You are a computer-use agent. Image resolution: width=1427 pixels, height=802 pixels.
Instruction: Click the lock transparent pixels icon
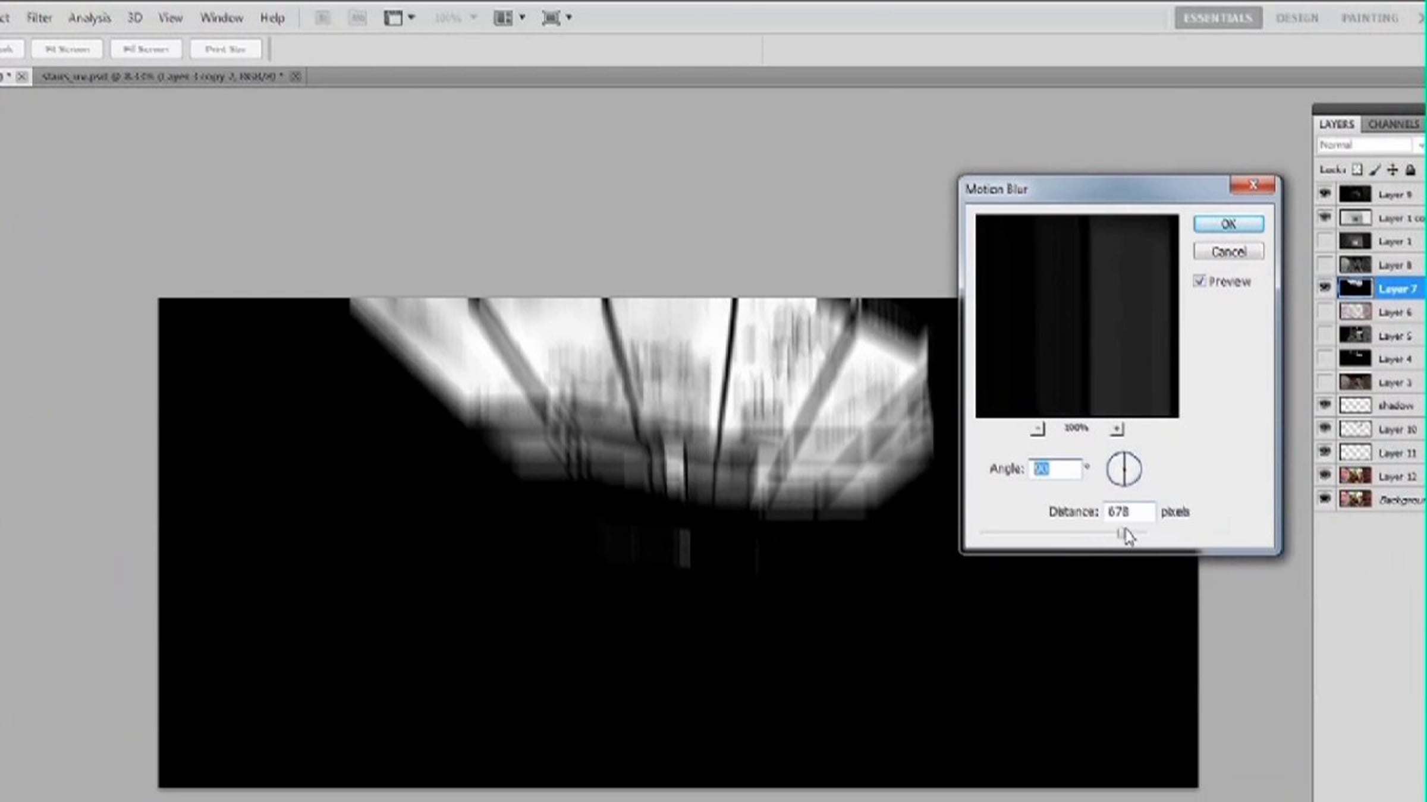(x=1357, y=170)
